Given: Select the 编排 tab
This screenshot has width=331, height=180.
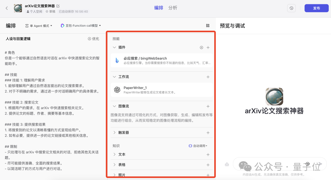Looking at the screenshot, I should pyautogui.click(x=159, y=8).
